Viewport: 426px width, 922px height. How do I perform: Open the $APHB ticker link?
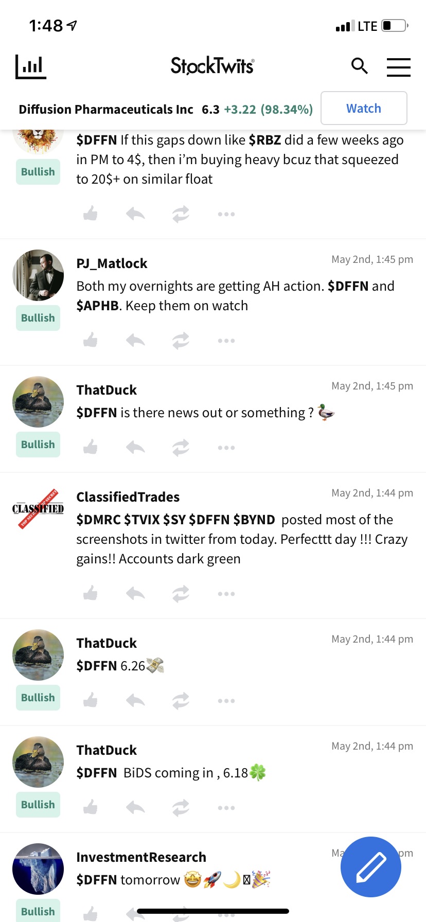click(x=98, y=306)
